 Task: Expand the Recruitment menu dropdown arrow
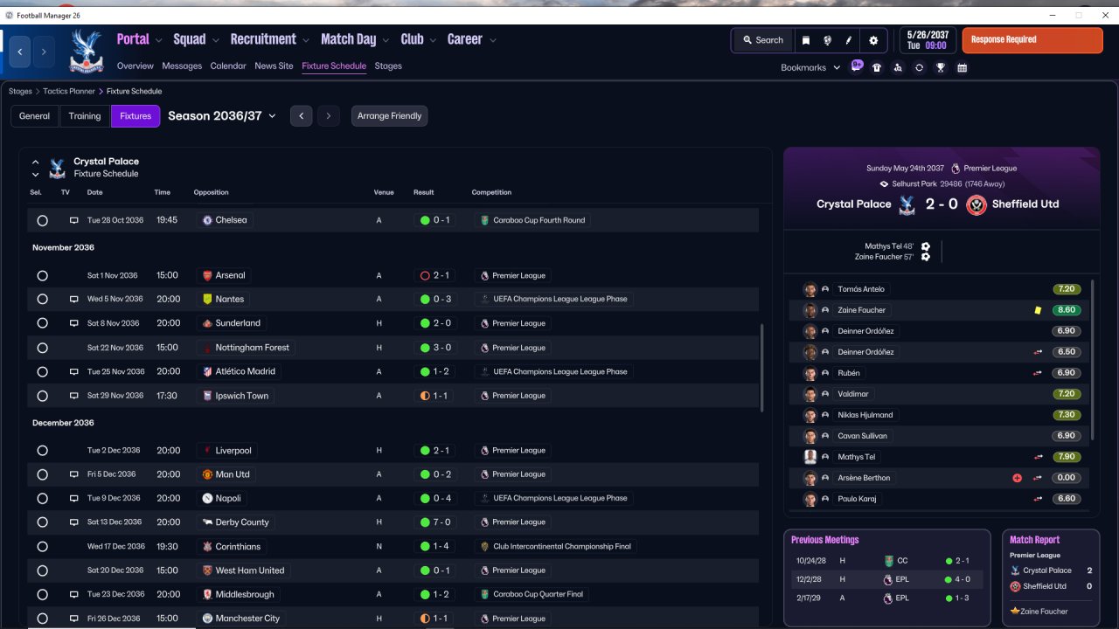[x=306, y=40]
